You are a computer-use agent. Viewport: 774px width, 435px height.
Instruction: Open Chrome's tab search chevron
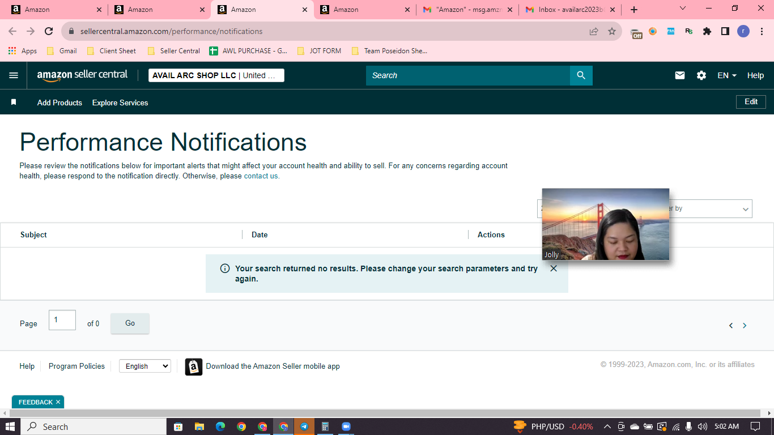point(683,8)
